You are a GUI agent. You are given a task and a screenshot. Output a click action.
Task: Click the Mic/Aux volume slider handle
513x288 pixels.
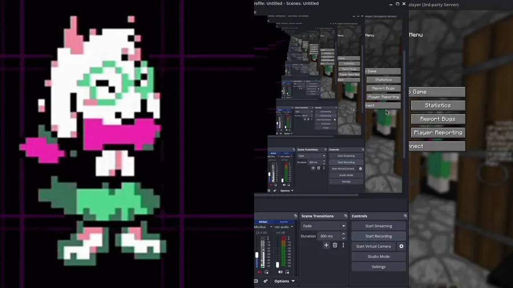(257, 255)
